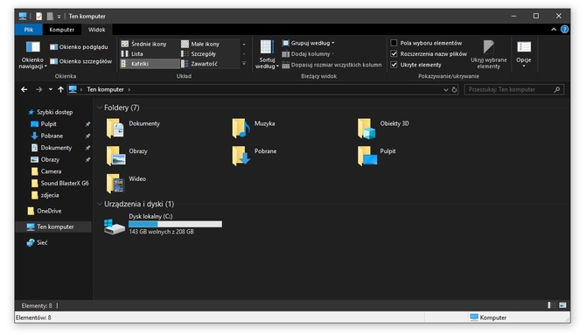586x335 pixels.
Task: Open the Wideo folder tile
Action: point(126,183)
